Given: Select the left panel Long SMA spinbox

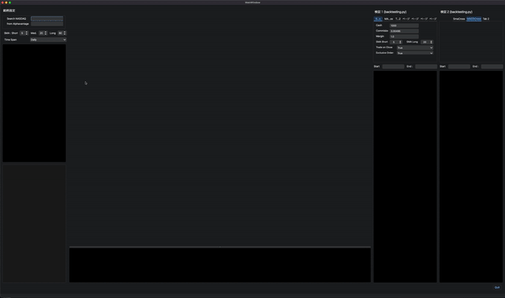Looking at the screenshot, I should (62, 33).
